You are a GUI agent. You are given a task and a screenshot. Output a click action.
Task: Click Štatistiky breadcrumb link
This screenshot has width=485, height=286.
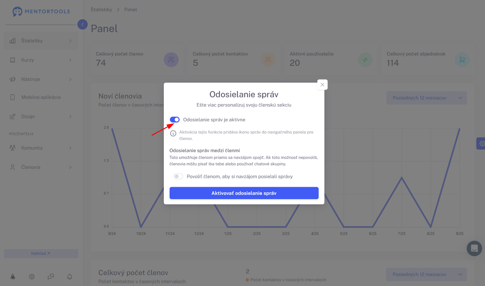101,10
